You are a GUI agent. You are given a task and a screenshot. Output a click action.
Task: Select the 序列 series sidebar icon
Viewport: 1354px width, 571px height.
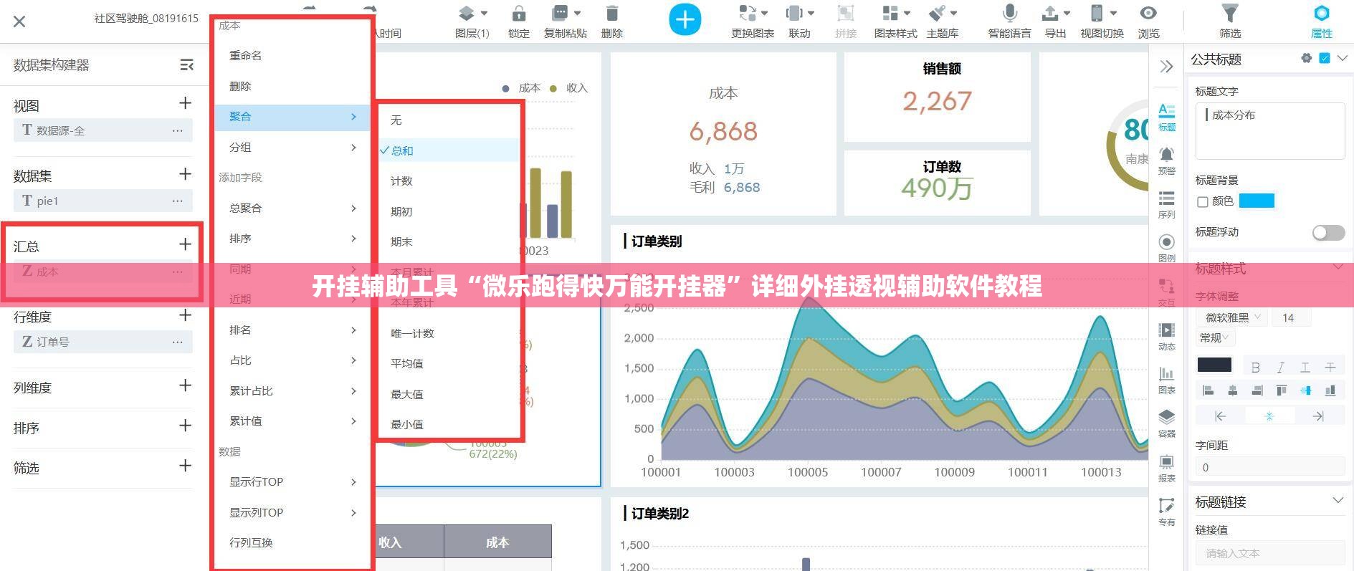click(1167, 205)
